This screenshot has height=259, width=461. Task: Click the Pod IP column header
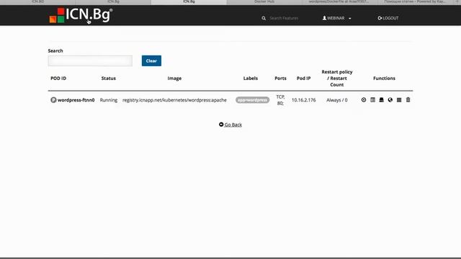[x=304, y=78]
